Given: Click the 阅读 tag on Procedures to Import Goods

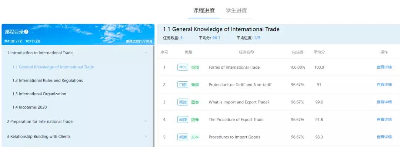Looking at the screenshot, I should (183, 137).
